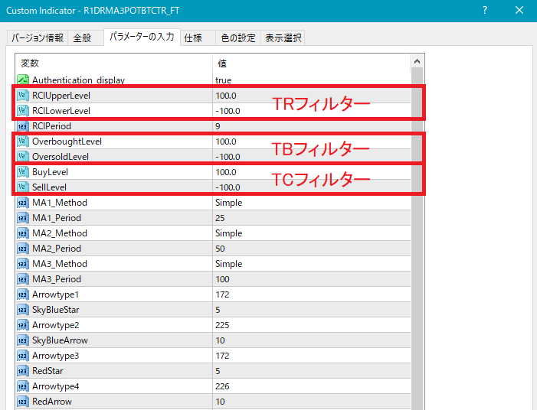Close the Custom Indicator dialog
The height and width of the screenshot is (410, 537).
[519, 10]
